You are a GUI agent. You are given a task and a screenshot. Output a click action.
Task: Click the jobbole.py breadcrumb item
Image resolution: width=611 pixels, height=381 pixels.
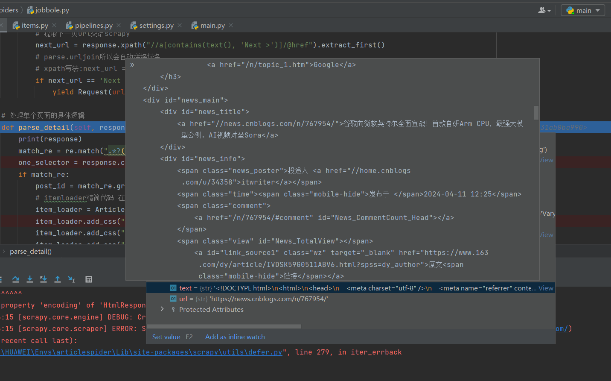tap(48, 10)
